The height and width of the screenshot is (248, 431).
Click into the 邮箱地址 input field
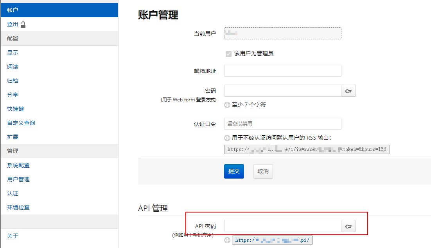[282, 71]
